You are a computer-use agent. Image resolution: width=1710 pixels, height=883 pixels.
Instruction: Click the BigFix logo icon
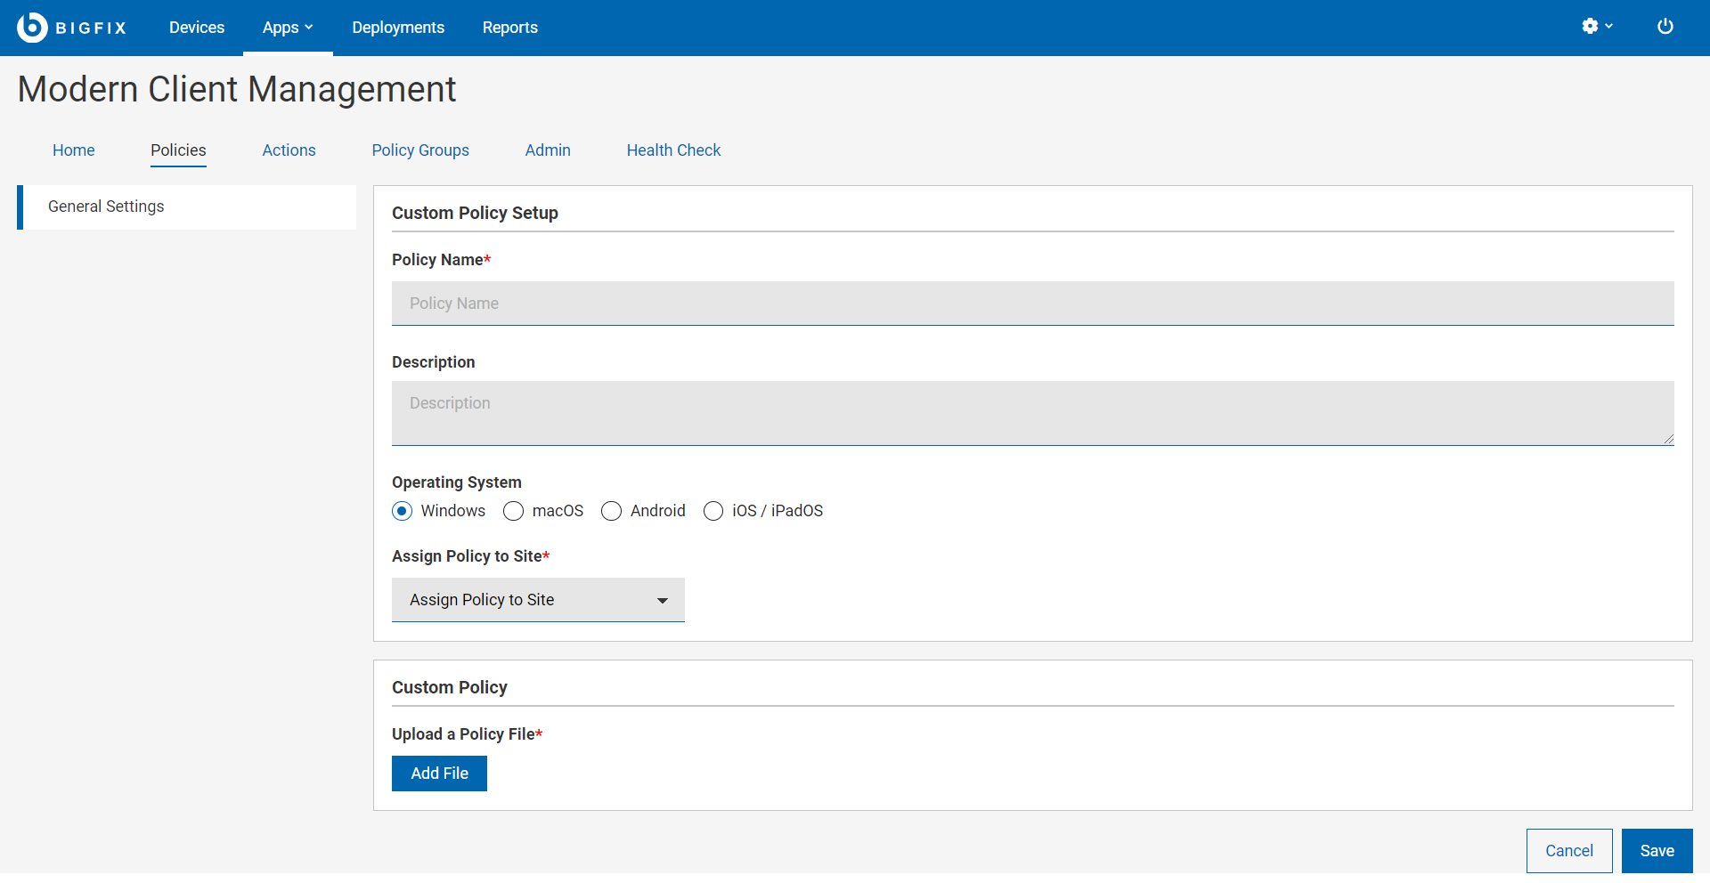tap(32, 28)
